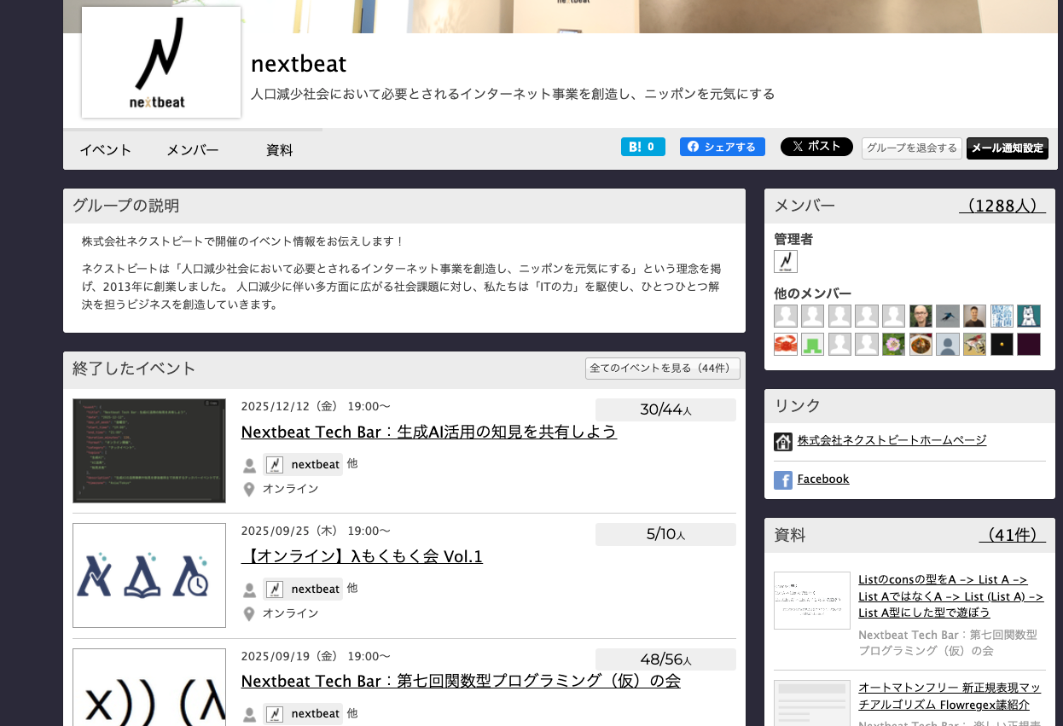
Task: Click 全てのイベントを見る（44件）button
Action: tap(663, 369)
